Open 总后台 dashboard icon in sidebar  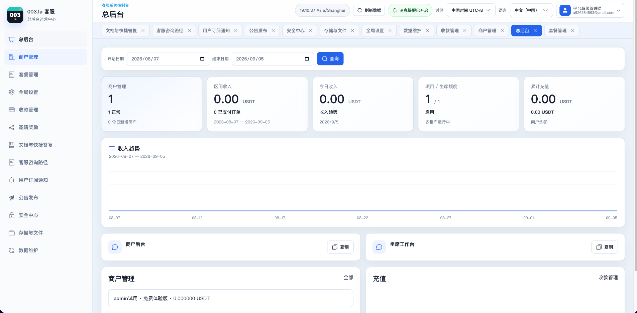coord(12,39)
